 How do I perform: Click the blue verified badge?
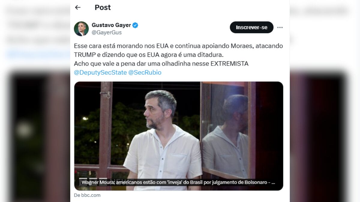pyautogui.click(x=135, y=25)
